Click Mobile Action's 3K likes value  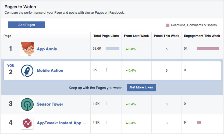[95, 70]
